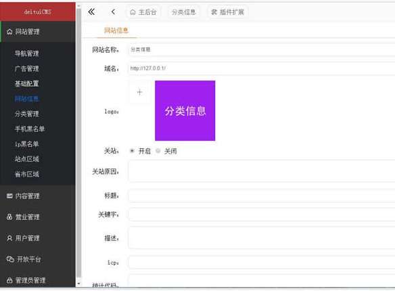Click the home icon beside 主后台
Image resolution: width=395 pixels, height=291 pixels.
tap(133, 12)
